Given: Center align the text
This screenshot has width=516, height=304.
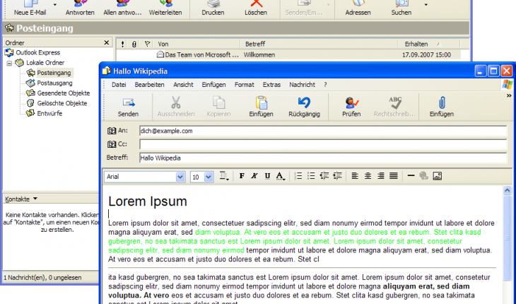Looking at the screenshot, I should tap(368, 176).
